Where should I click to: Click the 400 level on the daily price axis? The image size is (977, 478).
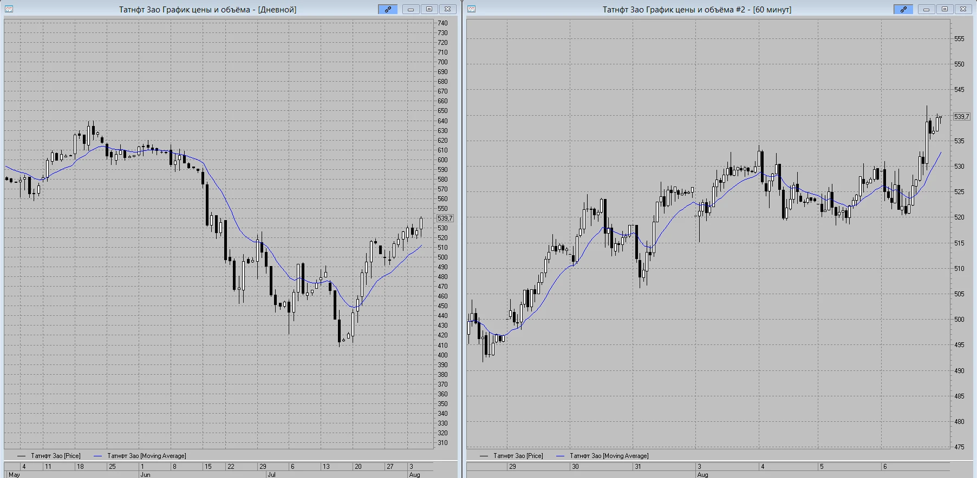[x=443, y=355]
